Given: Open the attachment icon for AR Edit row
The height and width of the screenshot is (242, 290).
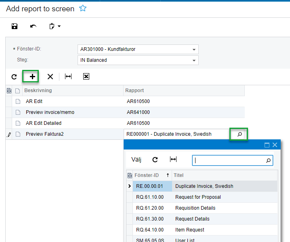Looking at the screenshot, I should [x=18, y=101].
